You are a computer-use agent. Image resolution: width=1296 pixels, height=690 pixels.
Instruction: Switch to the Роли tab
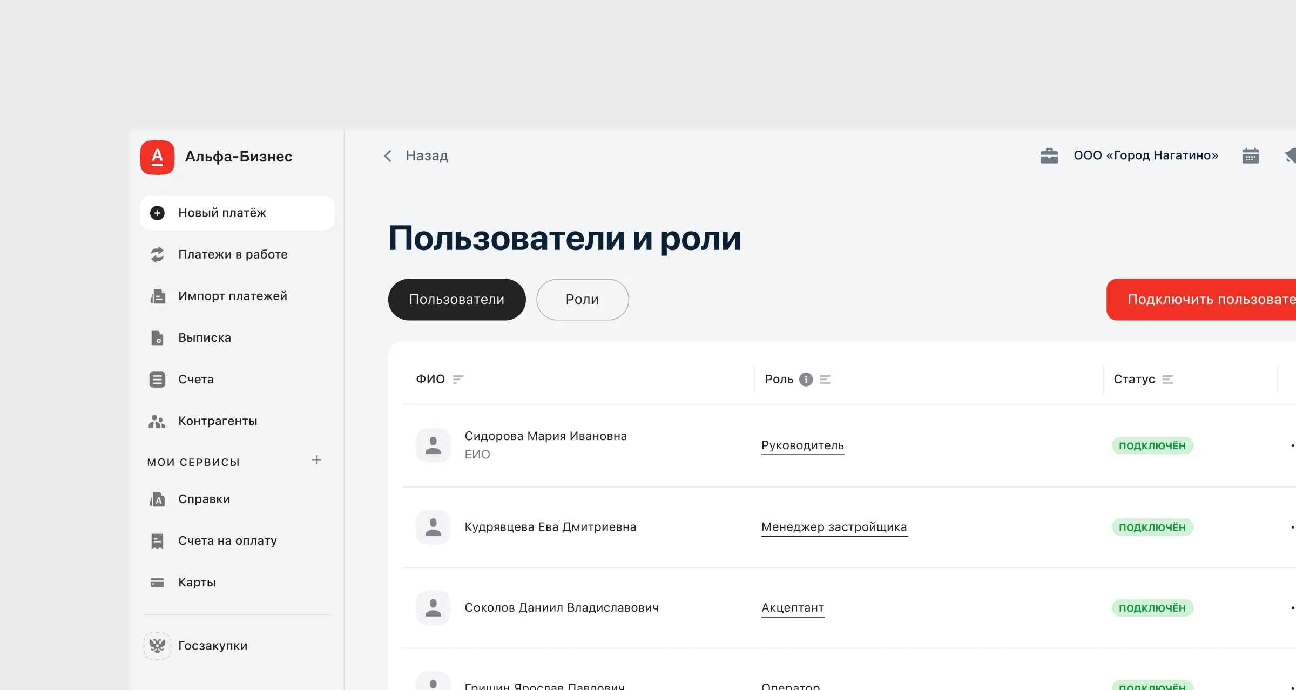(582, 300)
